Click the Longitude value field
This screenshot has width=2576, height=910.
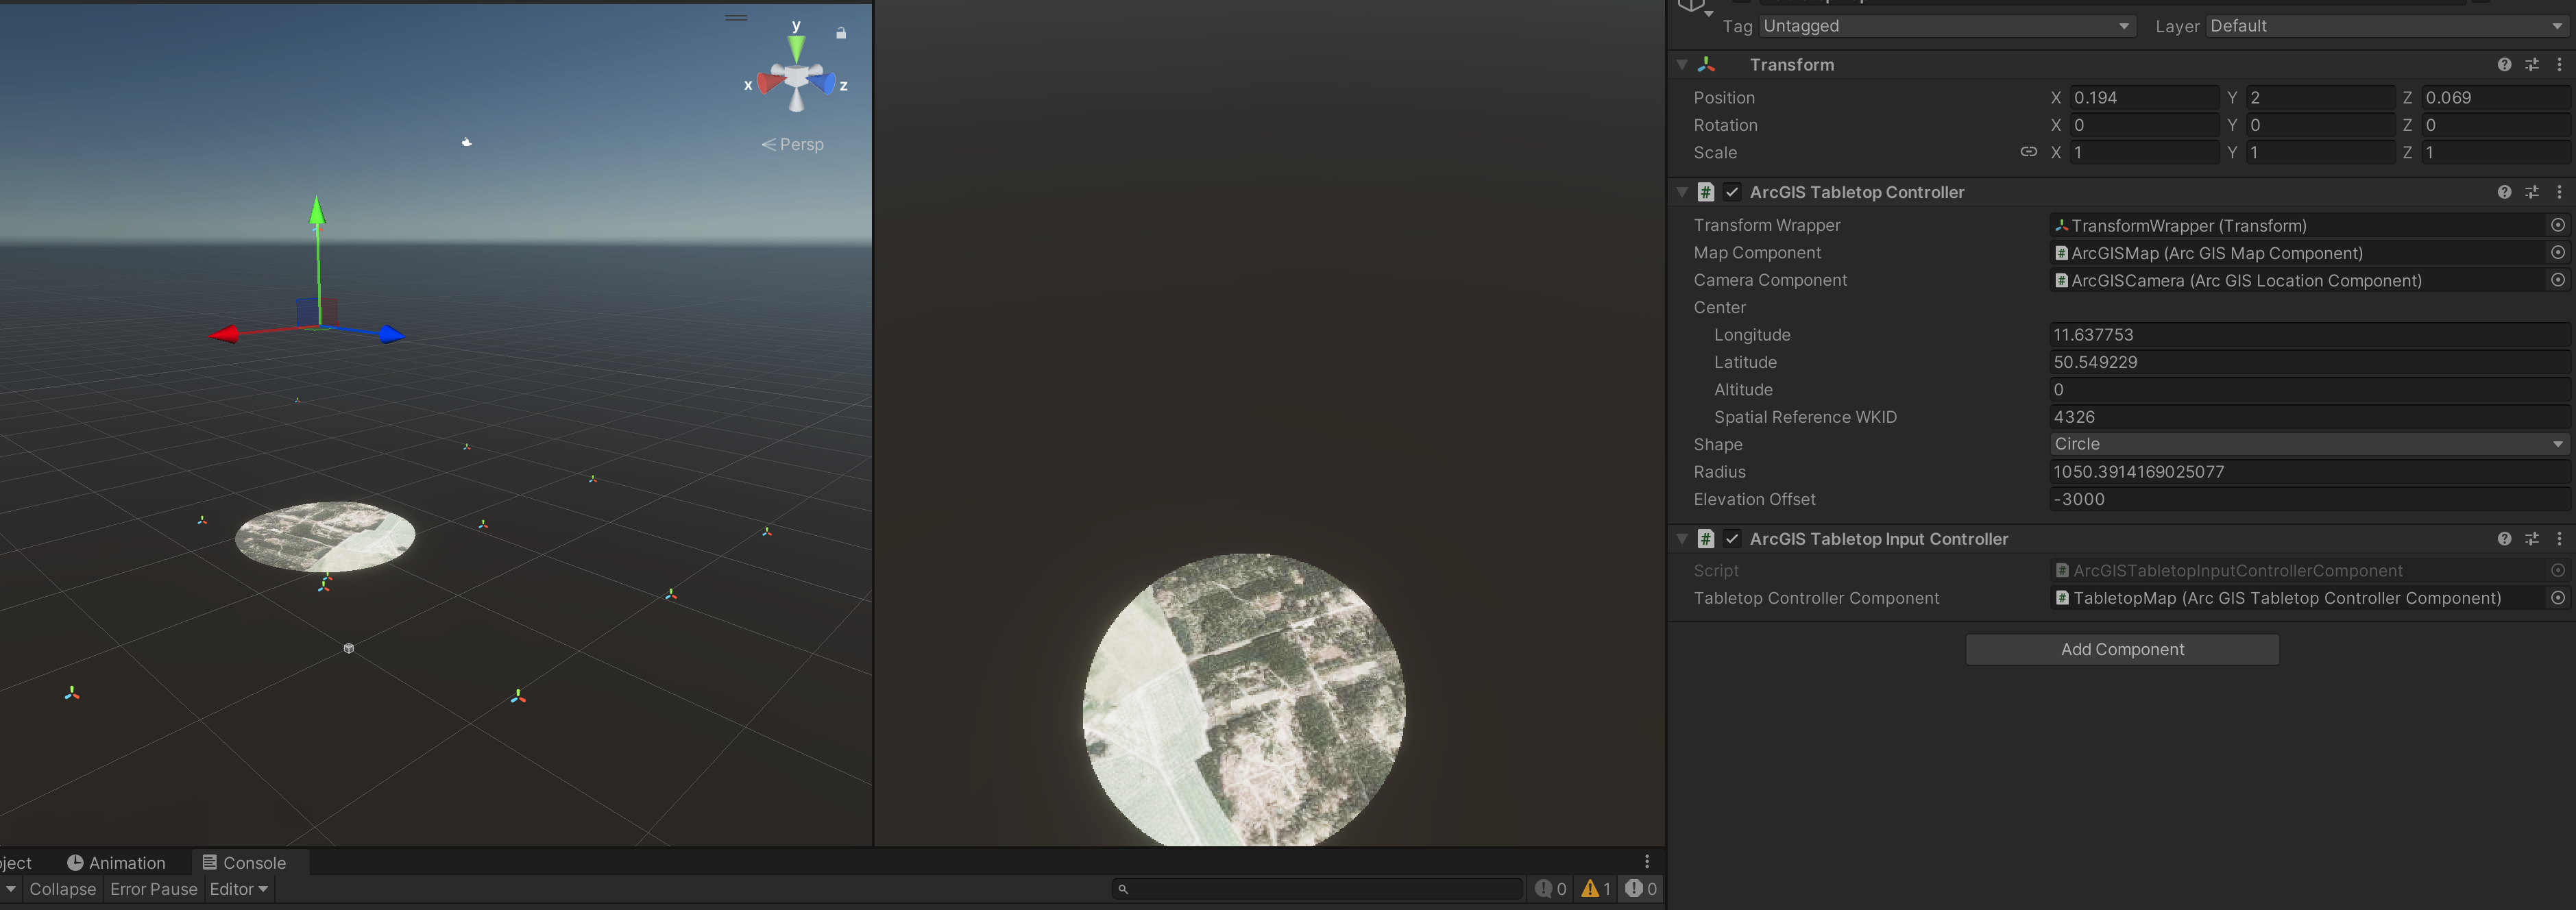pyautogui.click(x=2310, y=335)
